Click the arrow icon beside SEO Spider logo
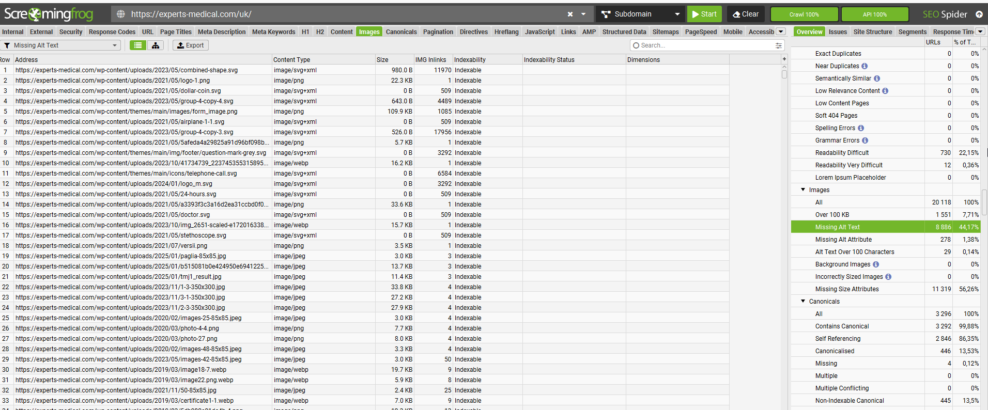 (979, 14)
